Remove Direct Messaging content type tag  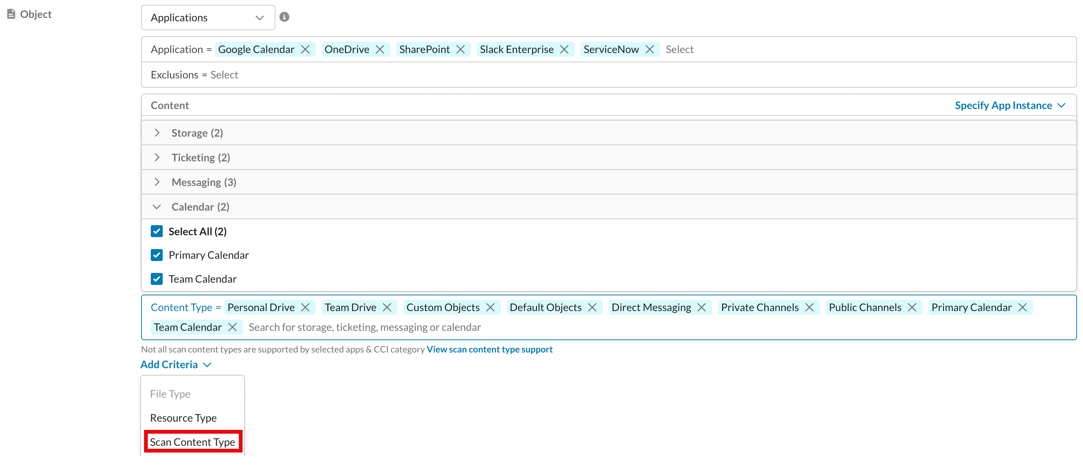point(702,307)
